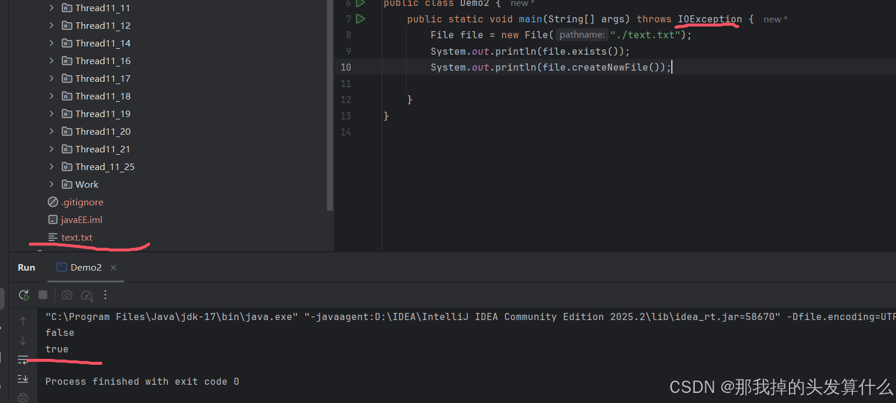Rerun Demo2 with the rerun icon
Screen dimensions: 896x403
click(24, 295)
